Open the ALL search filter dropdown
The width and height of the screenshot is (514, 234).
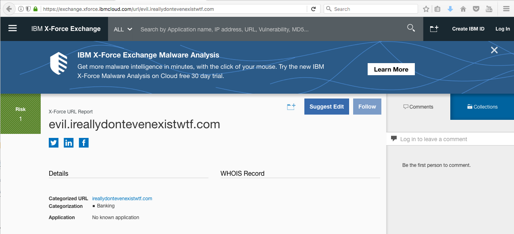click(123, 29)
